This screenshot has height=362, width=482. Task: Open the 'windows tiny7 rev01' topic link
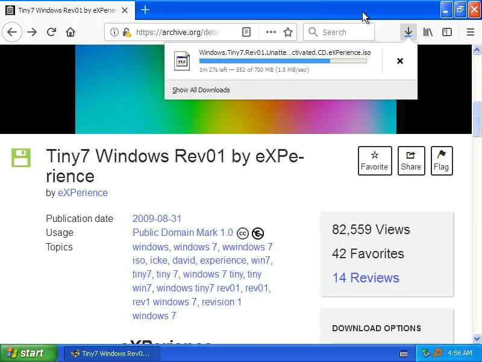tap(198, 288)
